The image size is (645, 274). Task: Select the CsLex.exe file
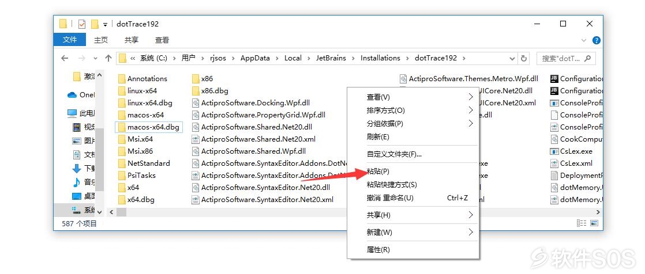(571, 151)
